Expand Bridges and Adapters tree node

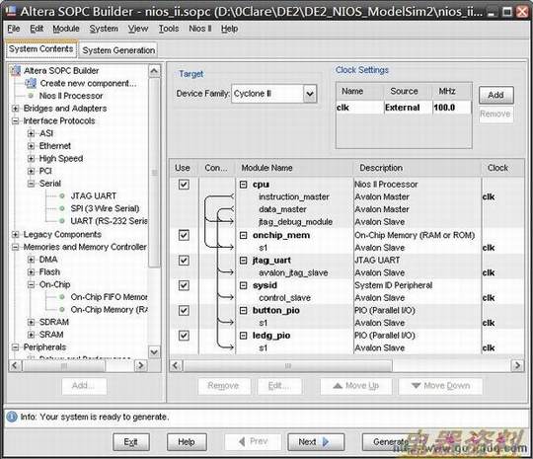[x=15, y=109]
